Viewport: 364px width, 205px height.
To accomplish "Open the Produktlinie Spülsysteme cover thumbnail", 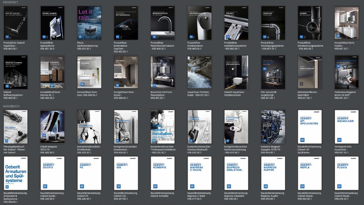I will click(x=52, y=23).
